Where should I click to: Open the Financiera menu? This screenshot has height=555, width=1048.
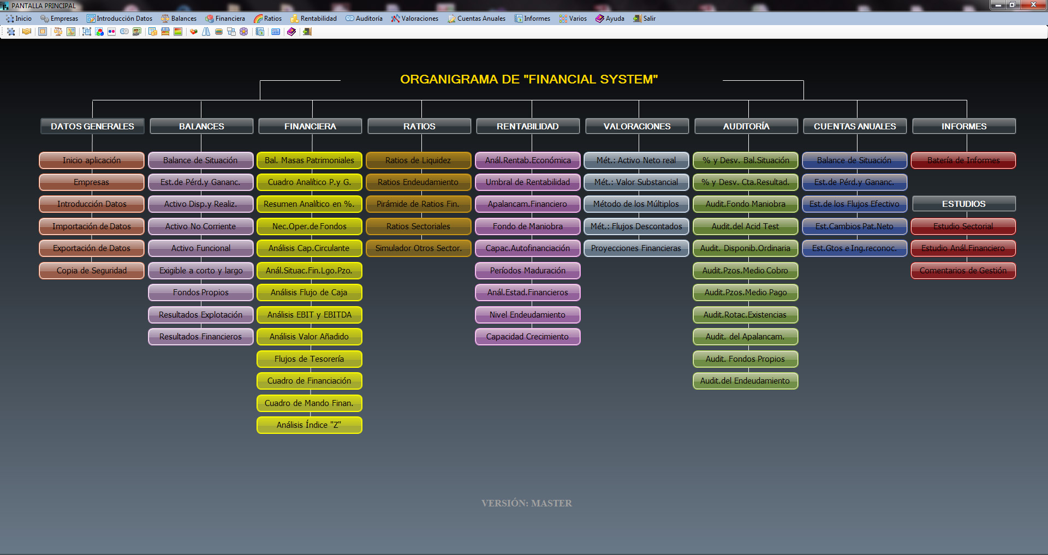pos(225,19)
